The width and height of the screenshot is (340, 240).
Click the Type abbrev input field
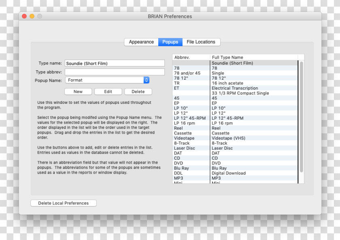115,72
